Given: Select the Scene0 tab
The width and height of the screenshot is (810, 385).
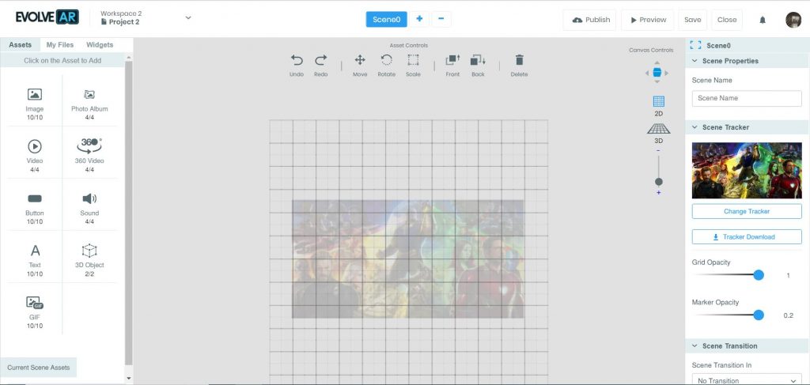Looking at the screenshot, I should tap(386, 19).
